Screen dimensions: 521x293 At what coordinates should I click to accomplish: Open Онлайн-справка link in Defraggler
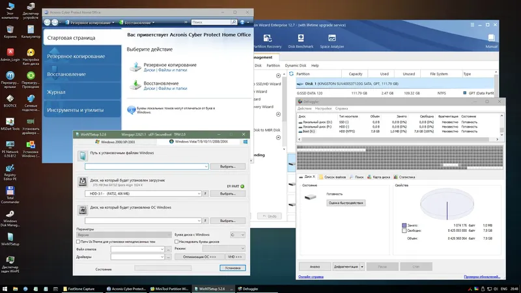311,276
